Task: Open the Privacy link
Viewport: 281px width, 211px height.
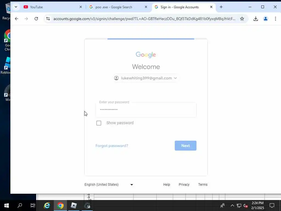Action: click(184, 185)
